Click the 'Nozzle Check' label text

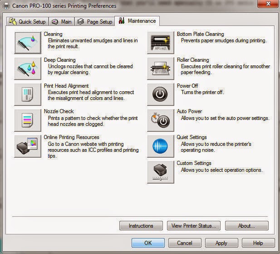tap(59, 111)
